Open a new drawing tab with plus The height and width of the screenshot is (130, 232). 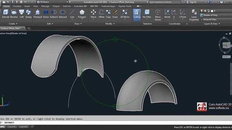pos(29,28)
